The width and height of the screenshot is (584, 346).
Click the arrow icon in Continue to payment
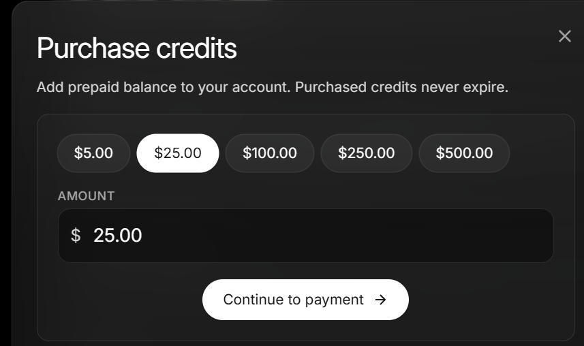click(381, 300)
